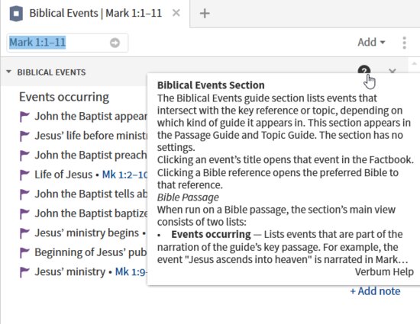Click the help question mark icon
This screenshot has width=420, height=324.
[364, 70]
